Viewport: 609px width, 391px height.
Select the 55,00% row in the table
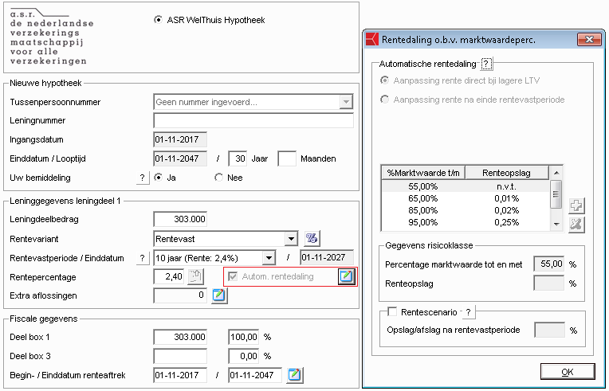coord(466,186)
